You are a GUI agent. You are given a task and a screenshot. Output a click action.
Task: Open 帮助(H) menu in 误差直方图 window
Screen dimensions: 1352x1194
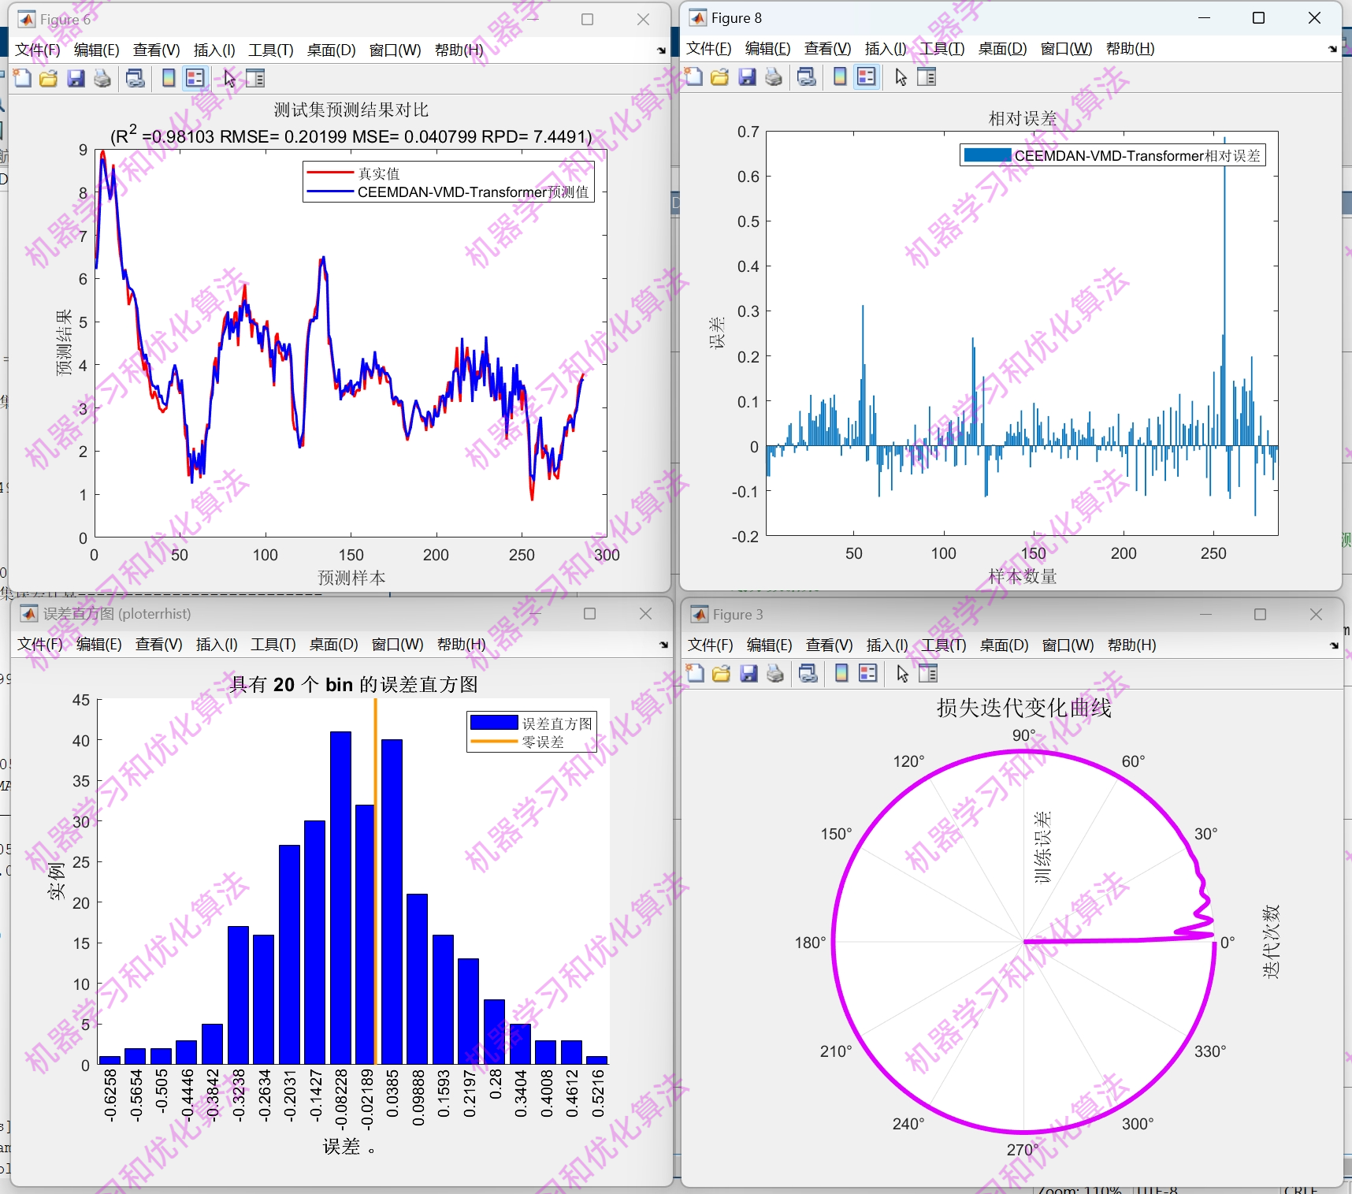(462, 645)
